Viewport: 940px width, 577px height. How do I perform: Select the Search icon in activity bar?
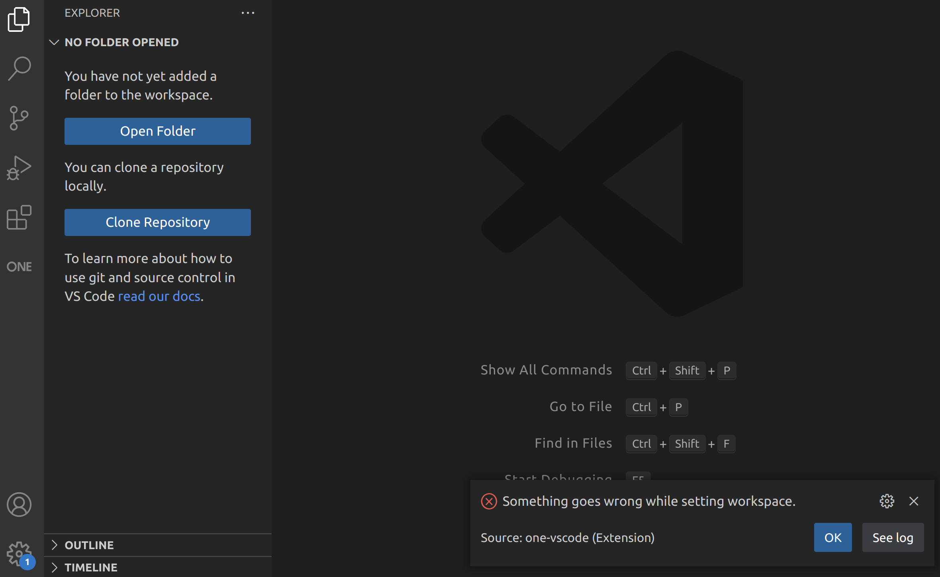[19, 68]
